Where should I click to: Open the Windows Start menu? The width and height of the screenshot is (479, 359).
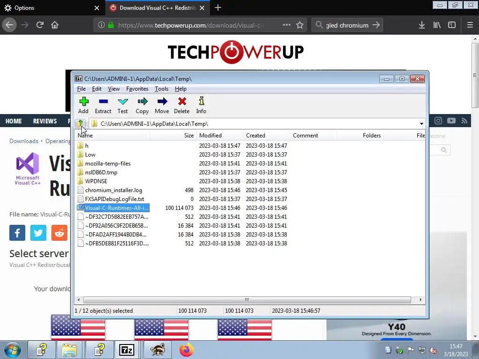point(13,350)
